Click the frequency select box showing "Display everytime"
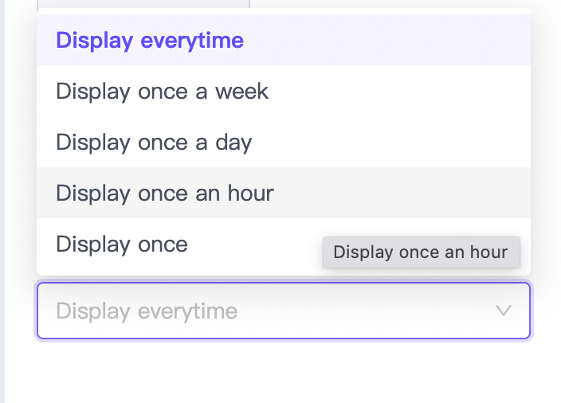The image size is (561, 403). (283, 311)
